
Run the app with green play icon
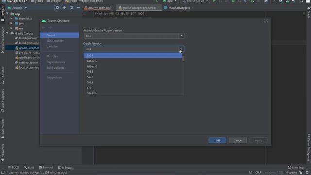tap(214, 1)
